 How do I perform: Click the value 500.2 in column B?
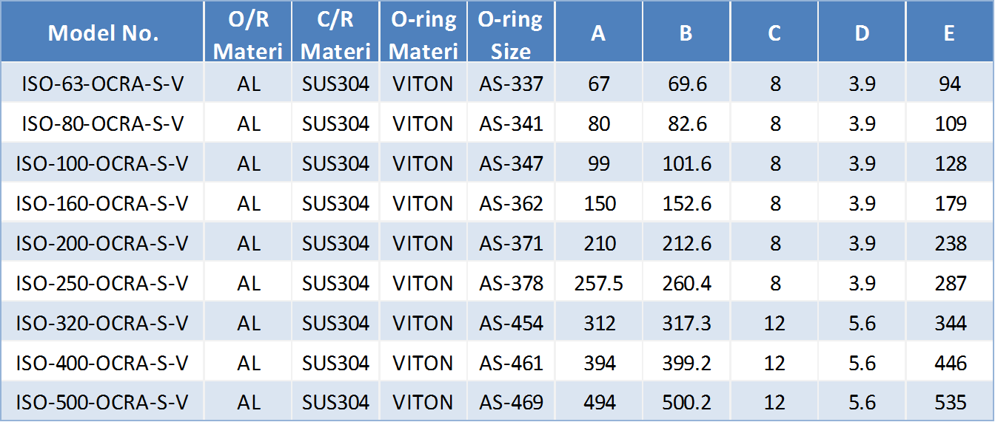[x=686, y=402]
